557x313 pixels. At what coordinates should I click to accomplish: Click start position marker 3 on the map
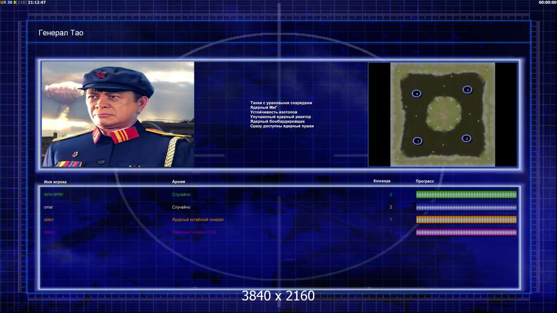tap(468, 90)
